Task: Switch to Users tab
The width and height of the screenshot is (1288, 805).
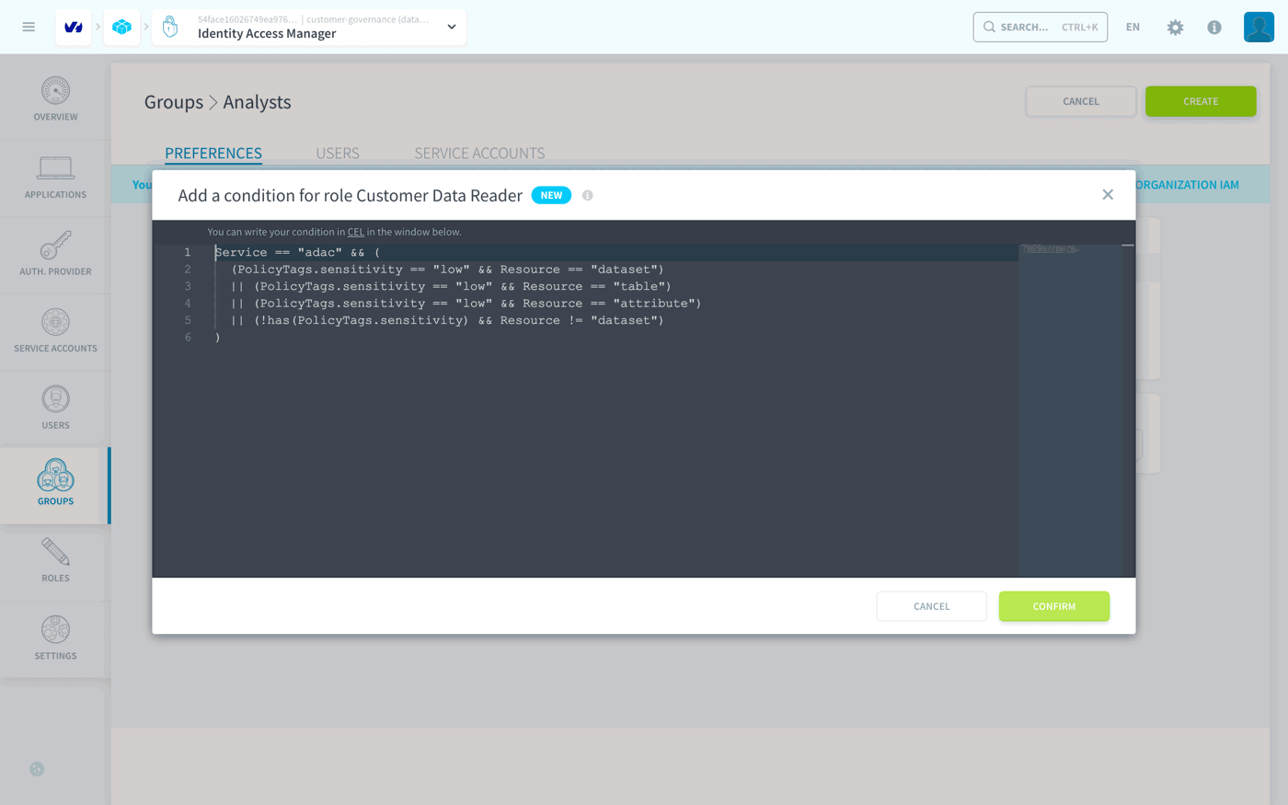Action: tap(338, 153)
